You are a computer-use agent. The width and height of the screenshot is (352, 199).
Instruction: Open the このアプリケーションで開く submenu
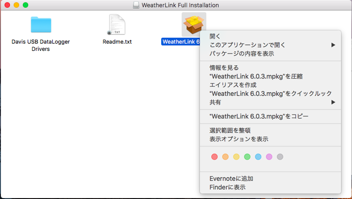point(270,45)
